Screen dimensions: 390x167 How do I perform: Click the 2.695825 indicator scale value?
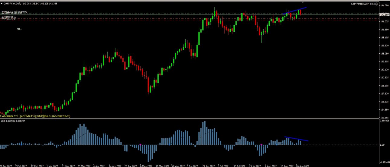[x=385, y=120]
